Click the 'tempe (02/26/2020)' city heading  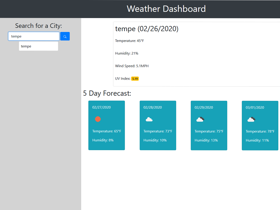tap(147, 29)
